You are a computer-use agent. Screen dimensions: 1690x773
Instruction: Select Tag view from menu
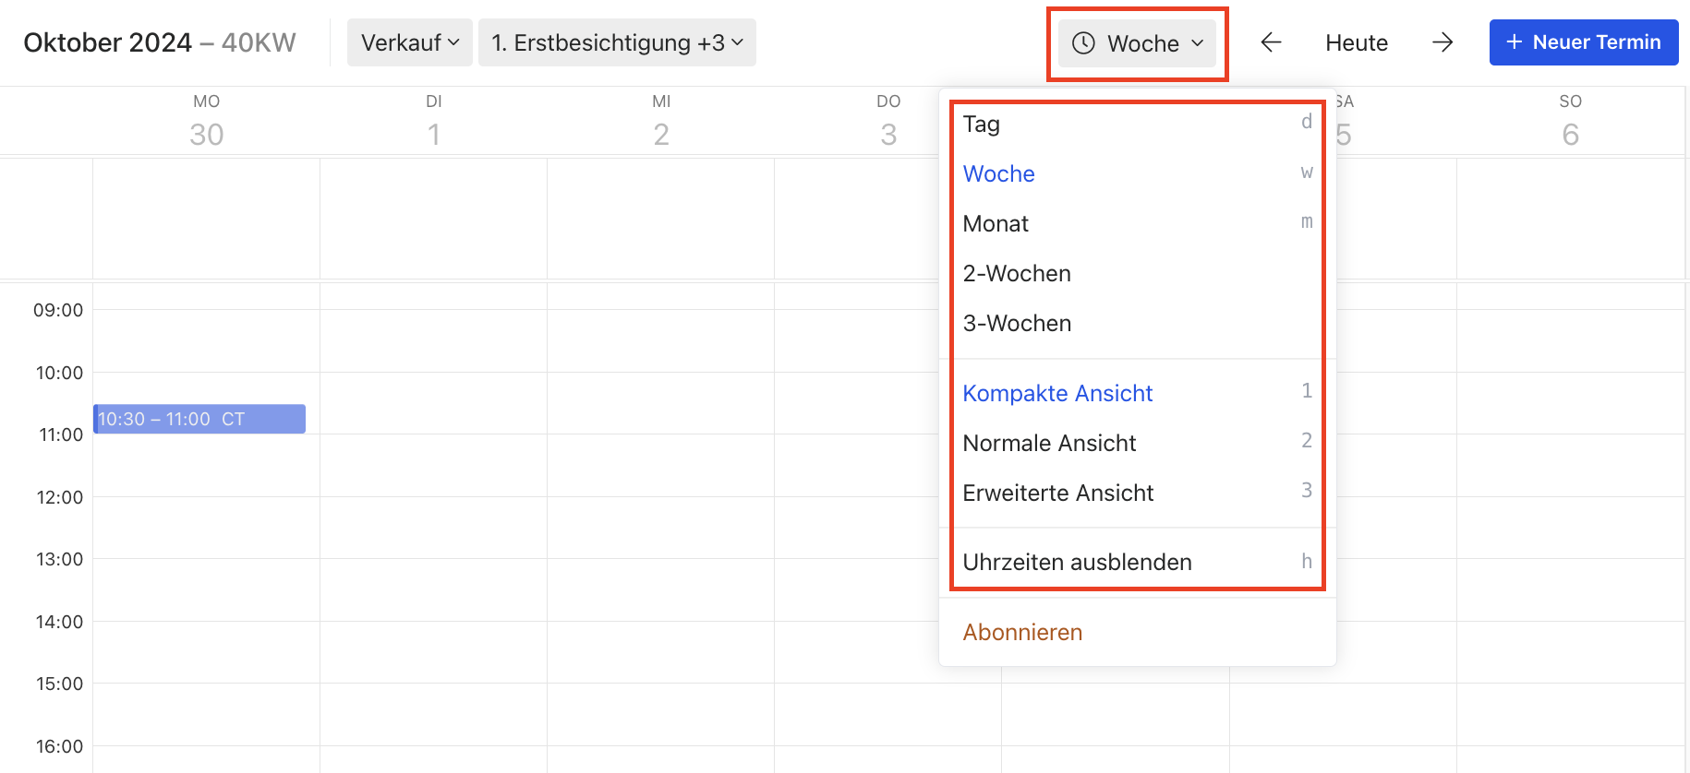point(982,125)
